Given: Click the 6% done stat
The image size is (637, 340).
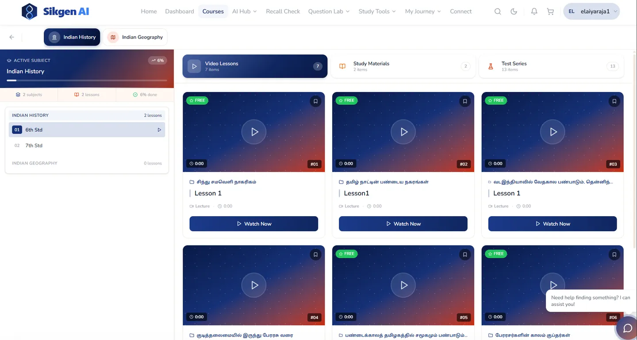Looking at the screenshot, I should (x=145, y=95).
